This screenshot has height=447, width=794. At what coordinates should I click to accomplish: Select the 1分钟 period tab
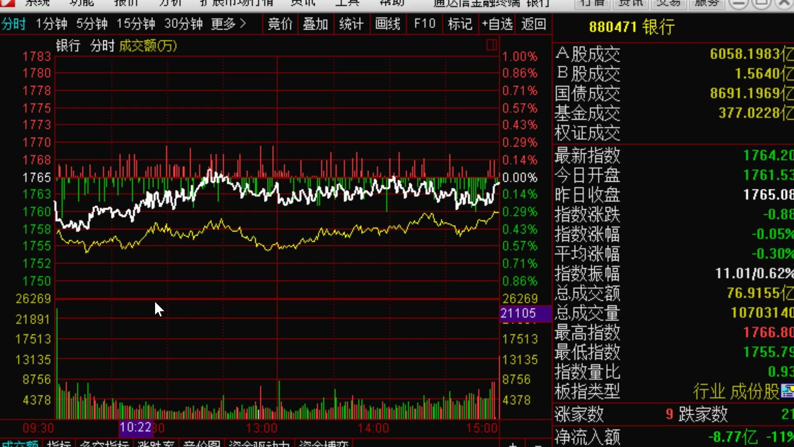pyautogui.click(x=51, y=24)
